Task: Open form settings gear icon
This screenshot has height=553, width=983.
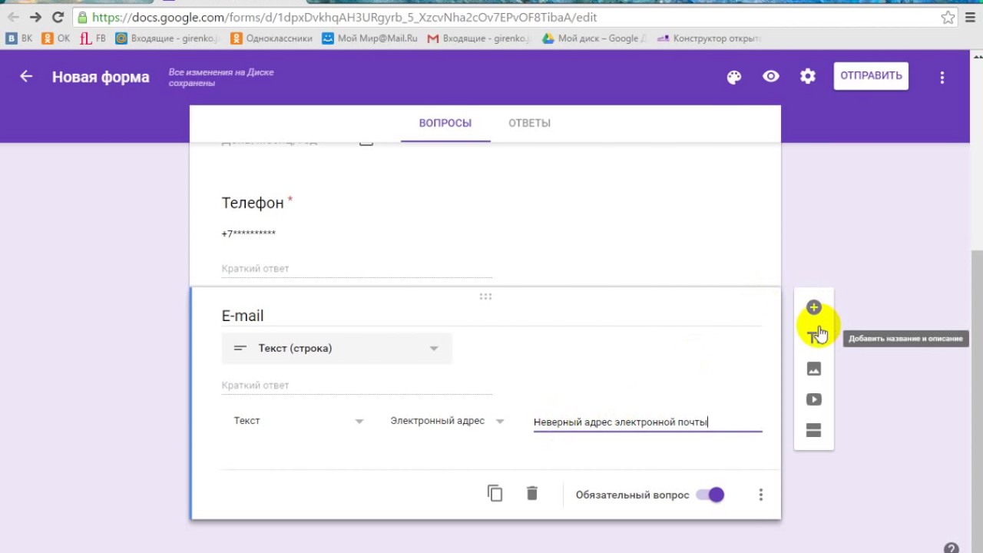Action: click(x=808, y=76)
